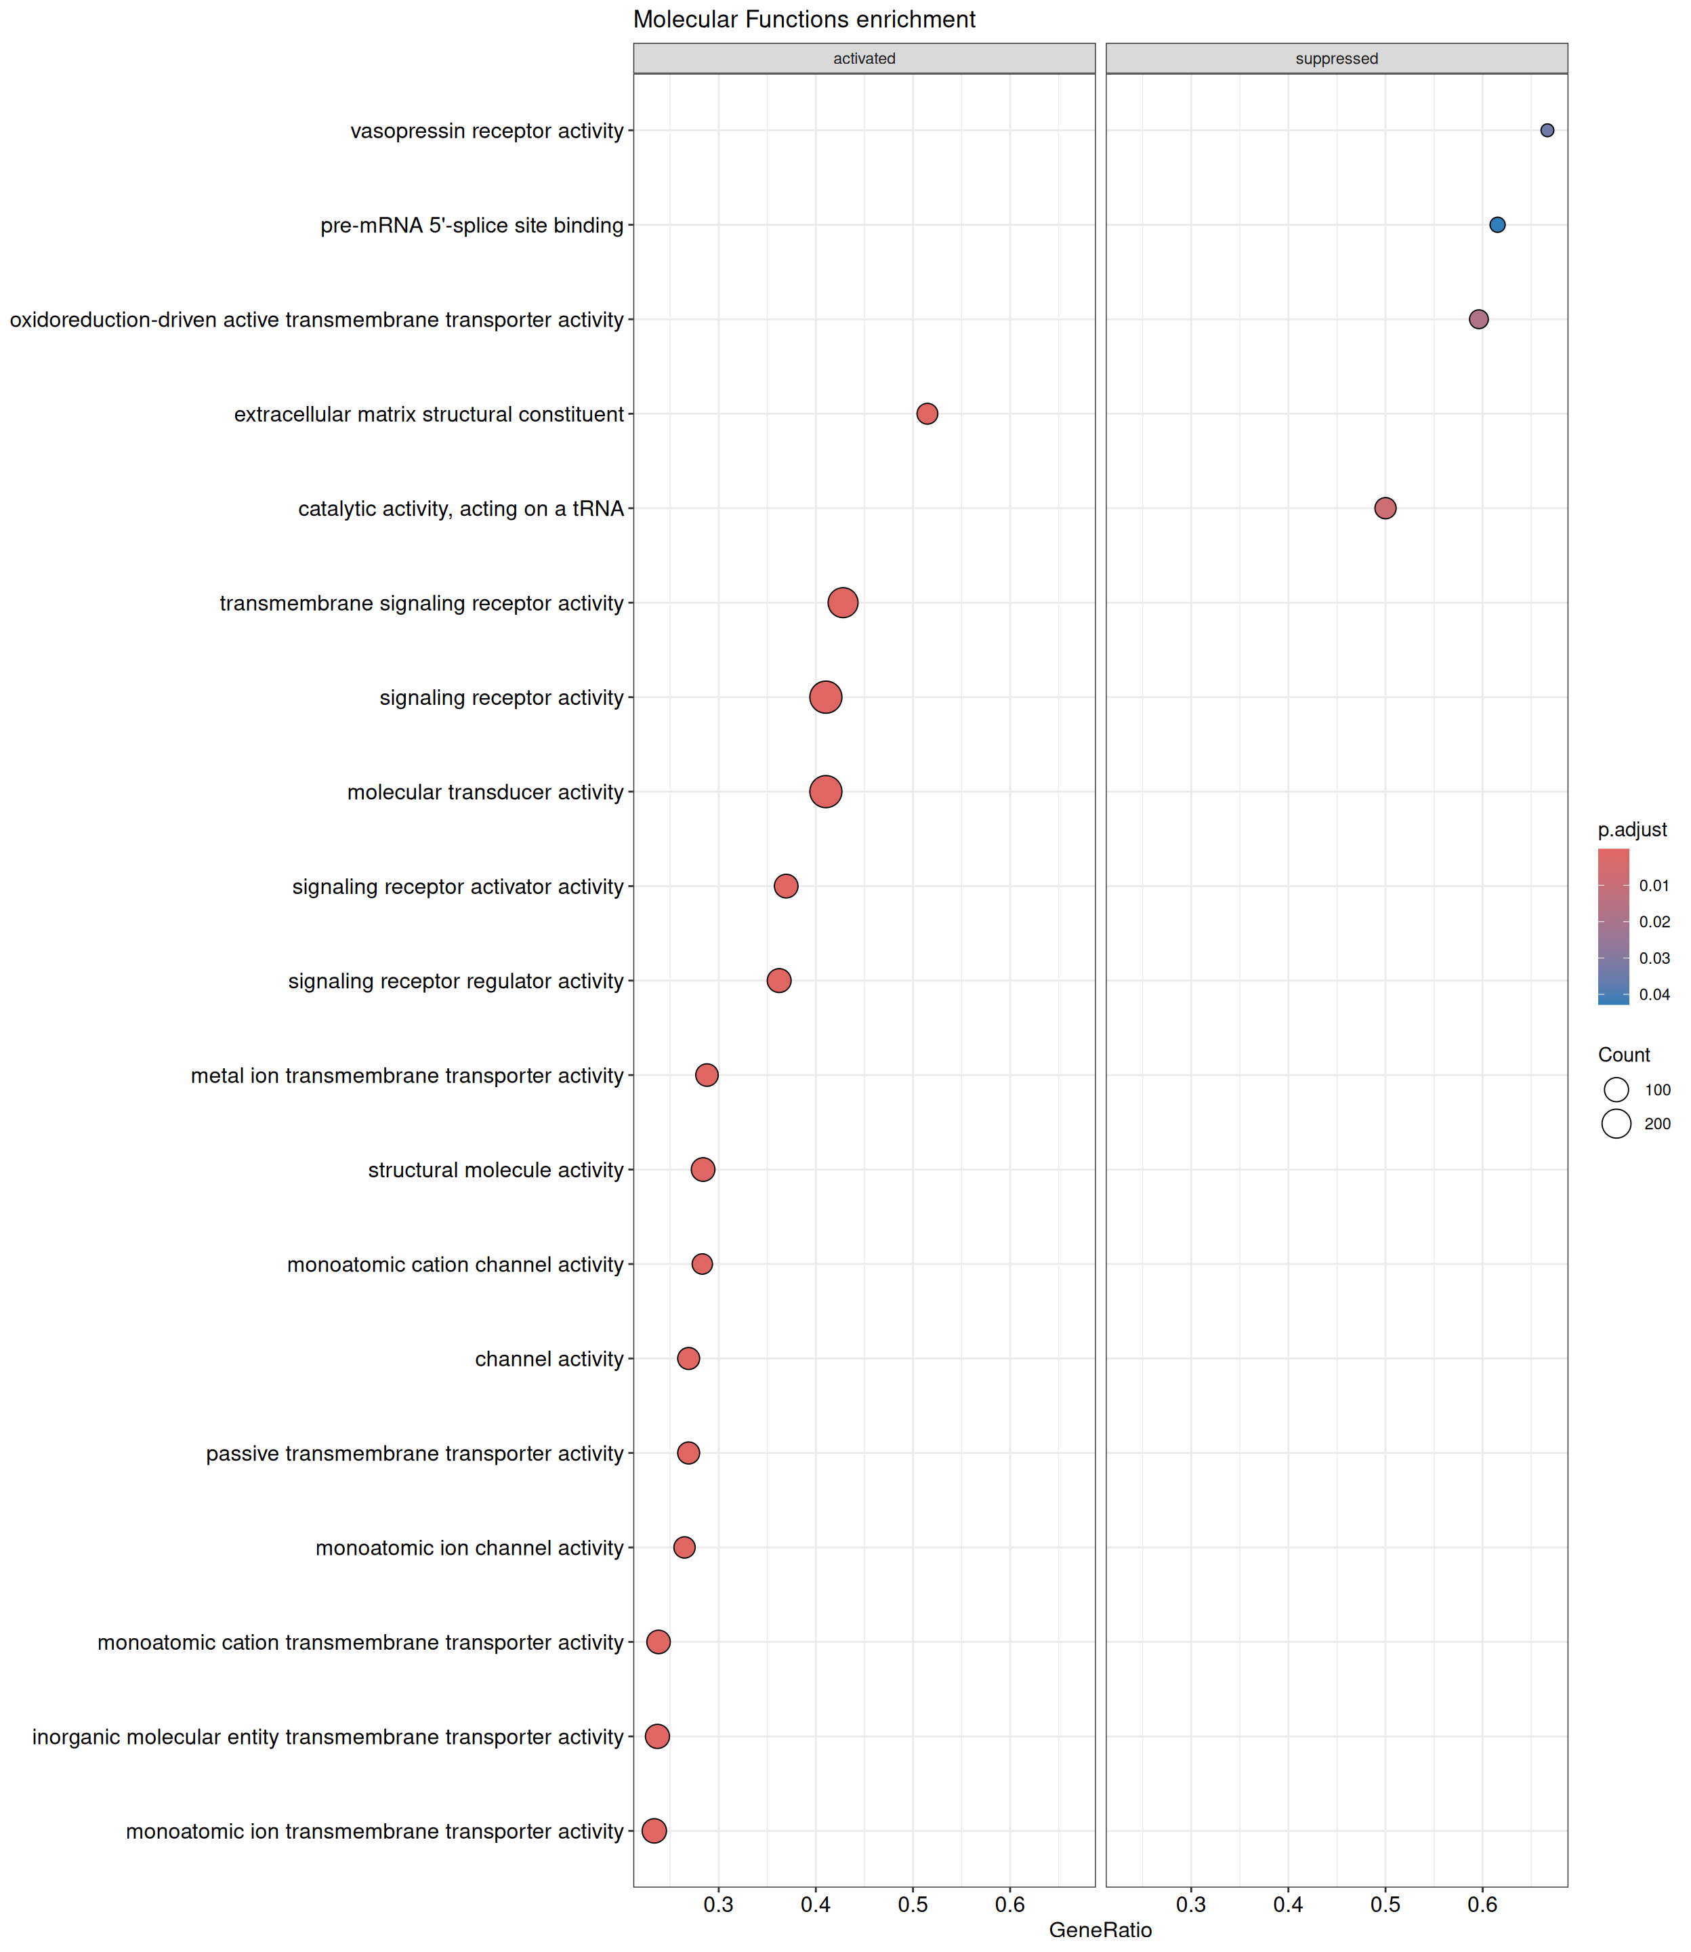Click the oxidoreduction-driven transporter activity dot
This screenshot has height=1952, width=1691.
click(1479, 319)
